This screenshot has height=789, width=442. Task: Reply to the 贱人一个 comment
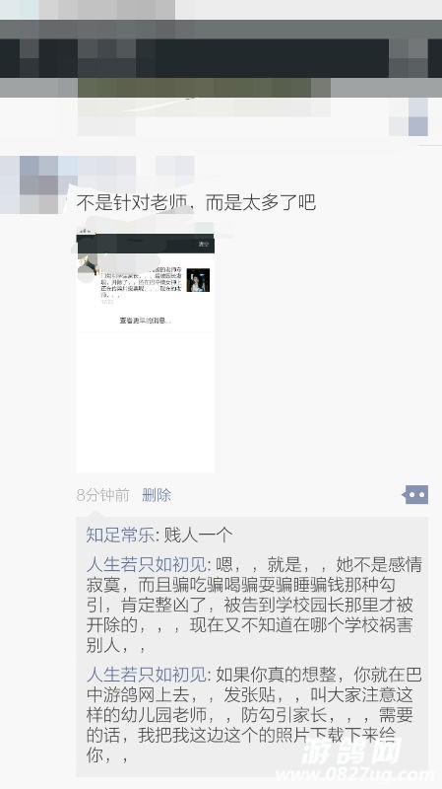pos(199,535)
